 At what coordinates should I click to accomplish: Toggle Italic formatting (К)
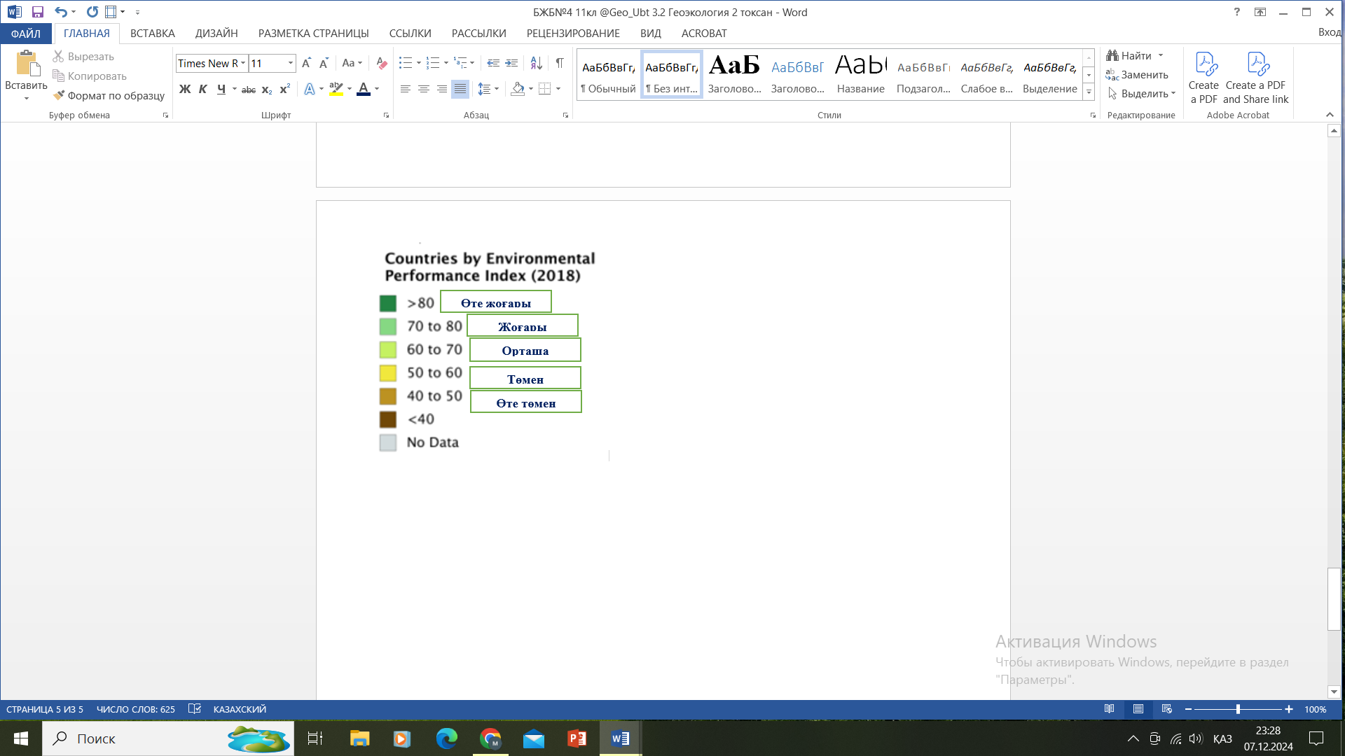pyautogui.click(x=202, y=89)
